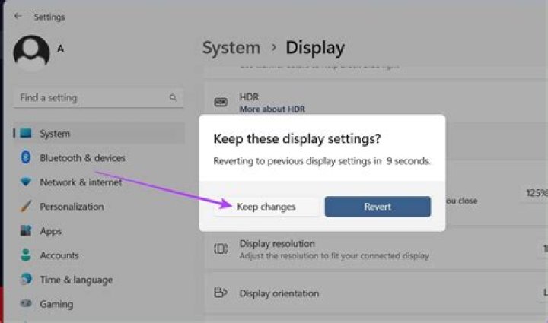Click the Display resolution icon
Screen dimensions: 548x323
[221, 249]
